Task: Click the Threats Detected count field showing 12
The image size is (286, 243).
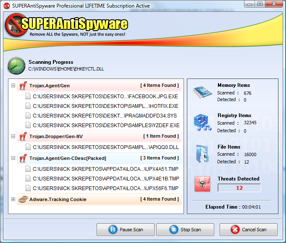Action: [239, 188]
